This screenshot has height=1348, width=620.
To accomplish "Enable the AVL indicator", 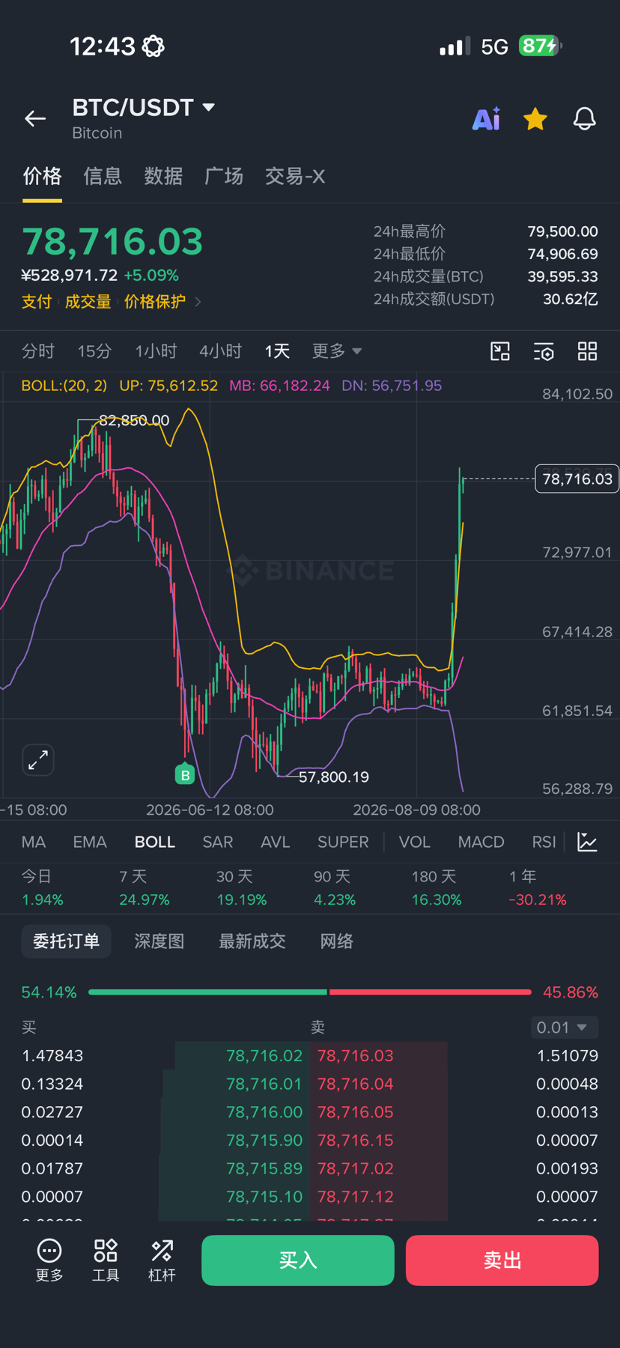I will point(276,842).
